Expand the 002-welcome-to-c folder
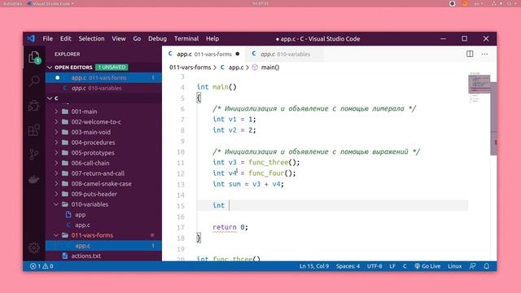 56,122
